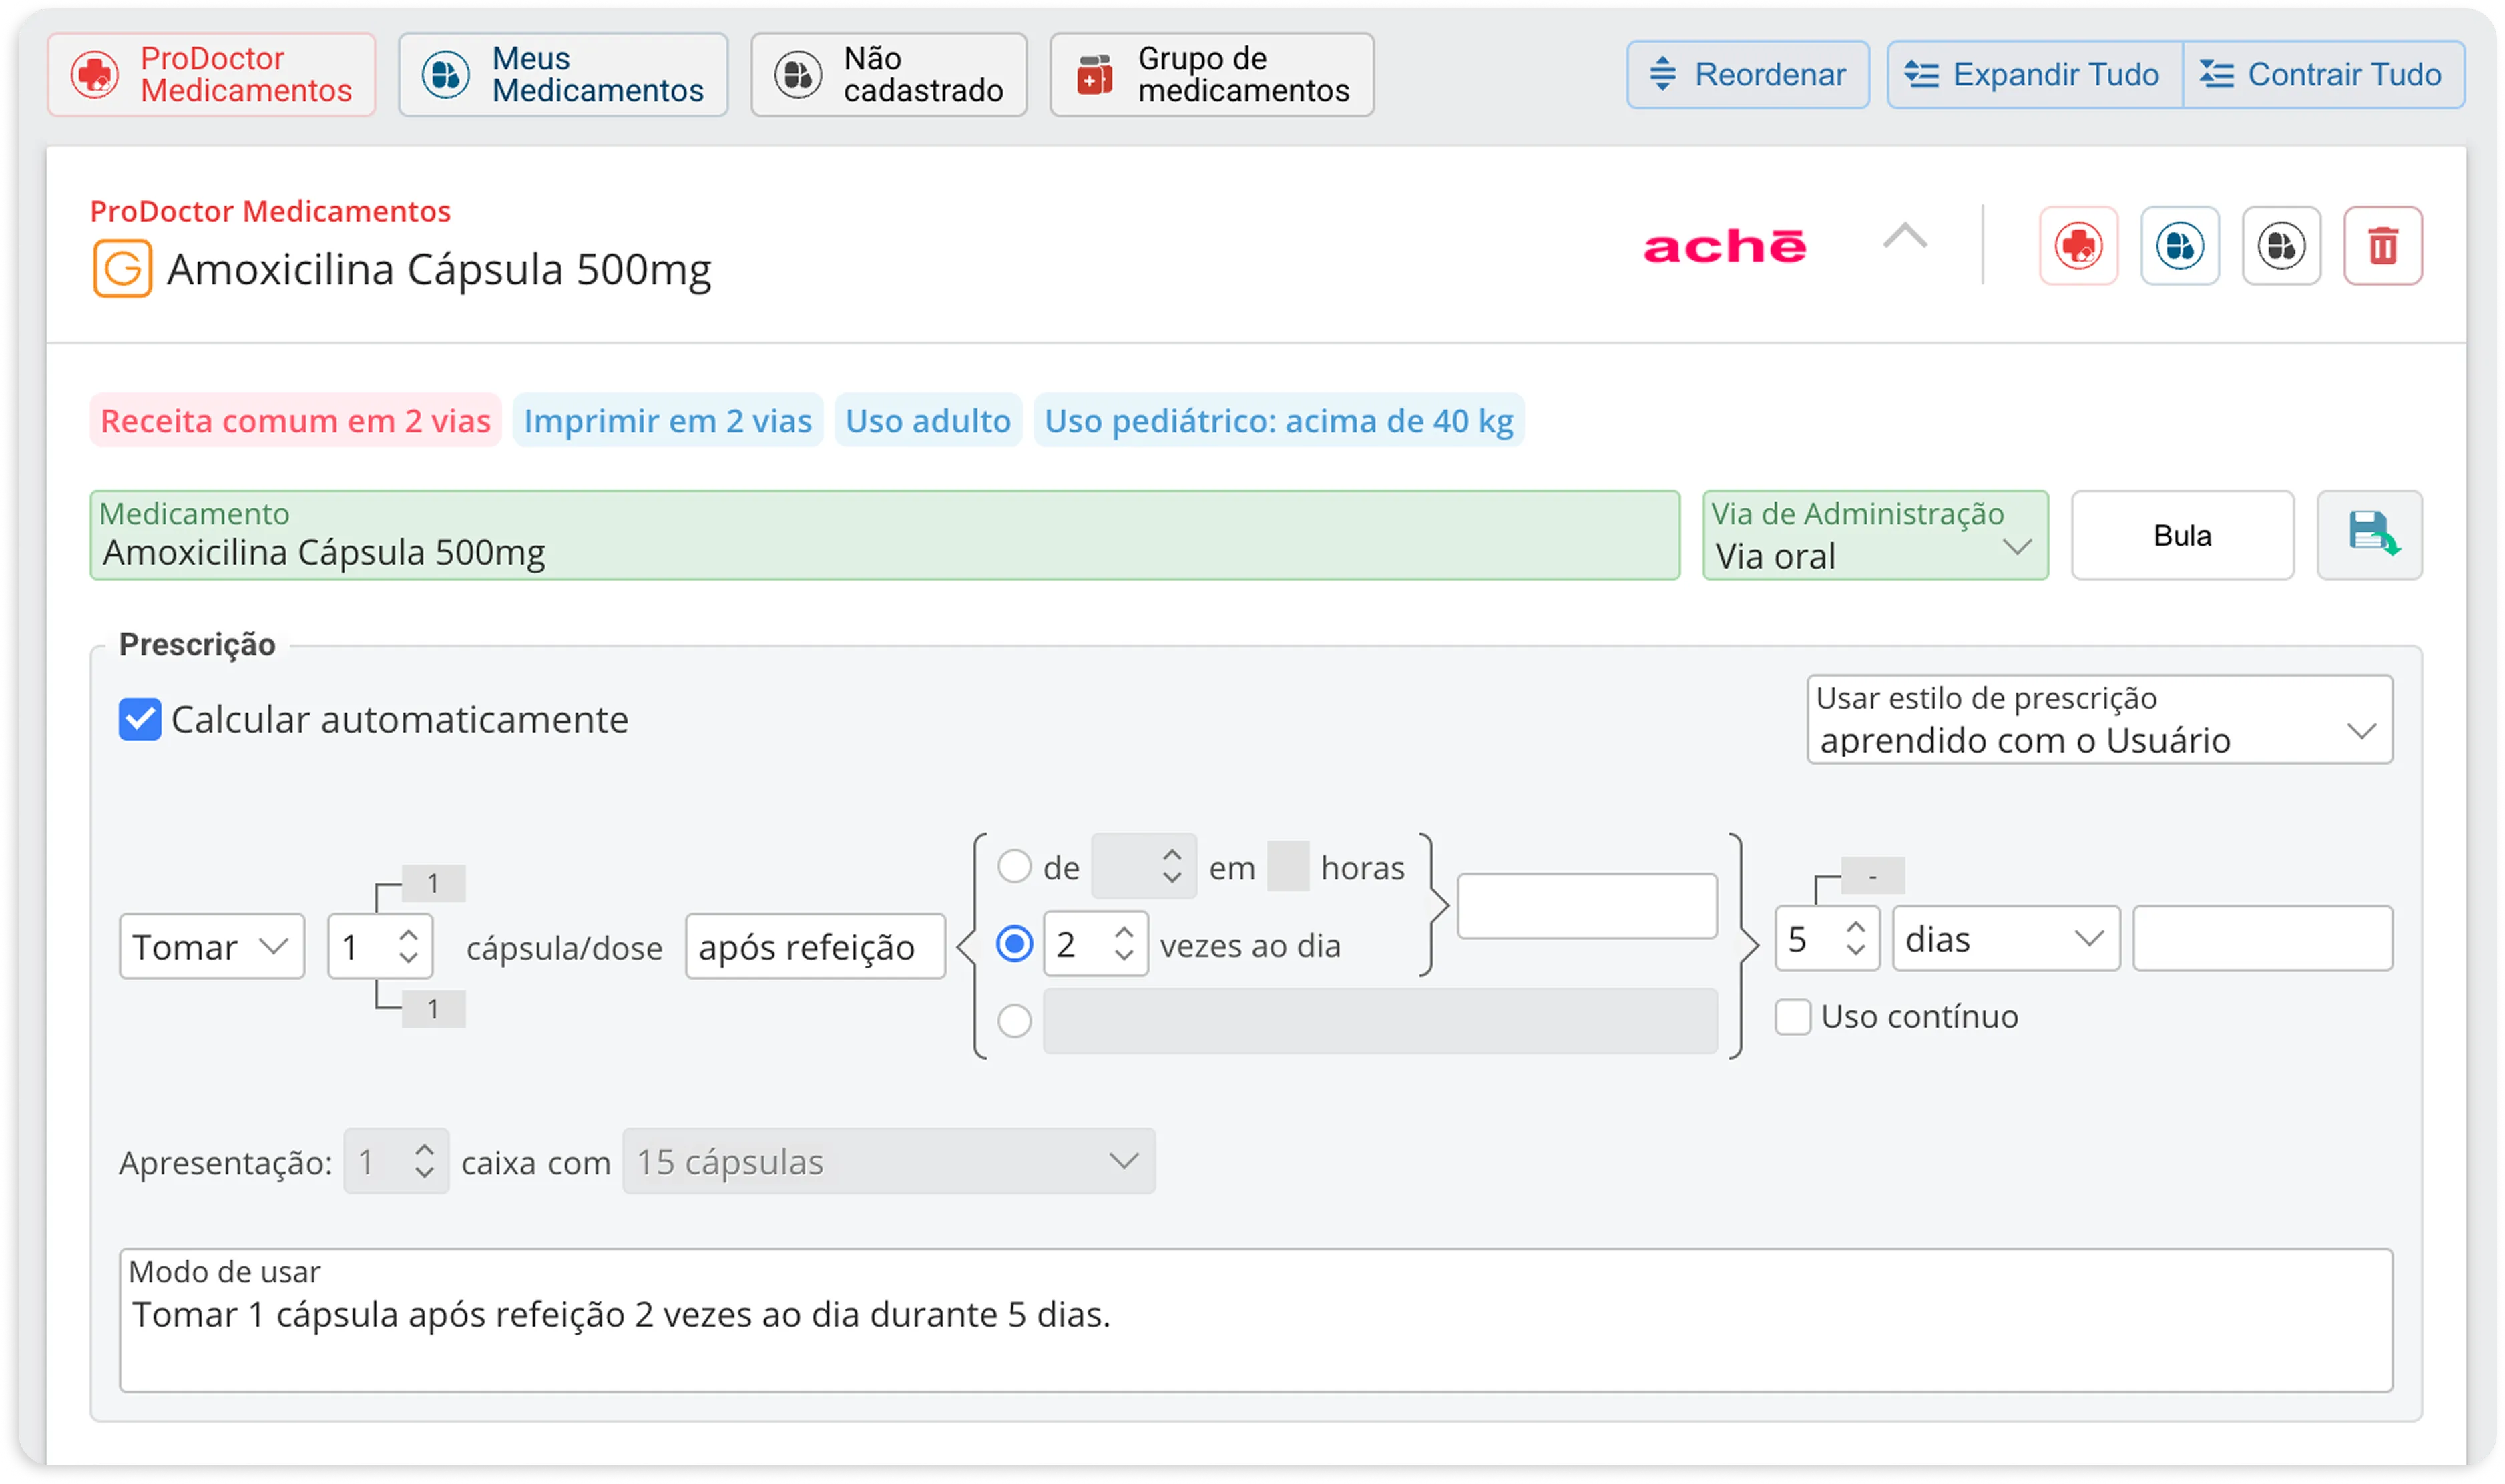Click the hours interval stepper field

pos(1144,866)
